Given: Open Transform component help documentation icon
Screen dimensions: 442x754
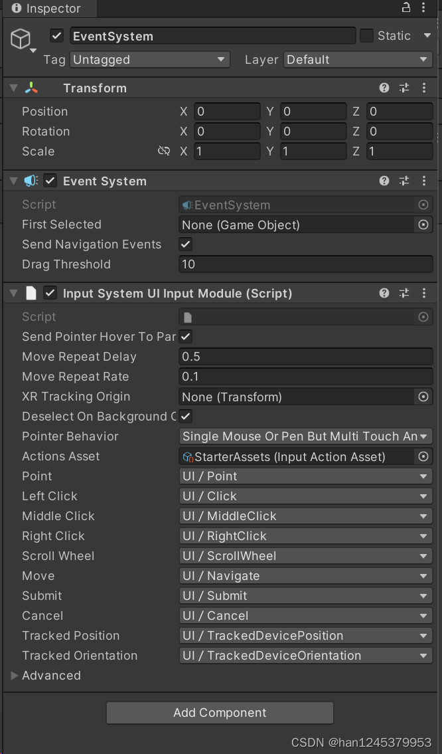Looking at the screenshot, I should point(384,88).
